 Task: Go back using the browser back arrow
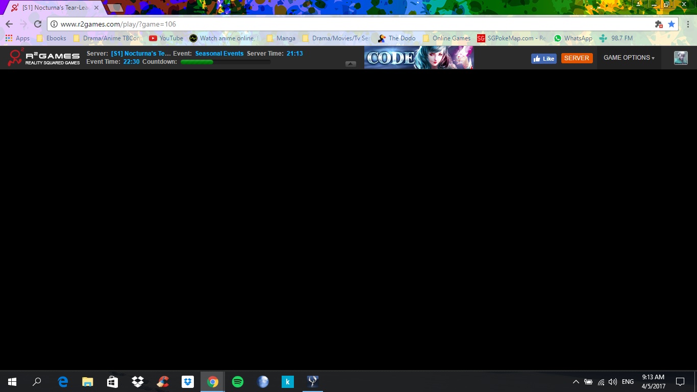click(9, 24)
